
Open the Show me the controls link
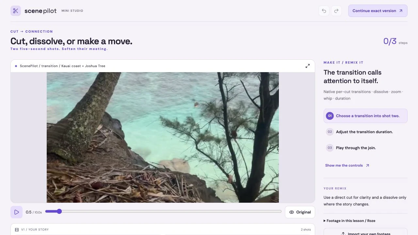pyautogui.click(x=347, y=165)
